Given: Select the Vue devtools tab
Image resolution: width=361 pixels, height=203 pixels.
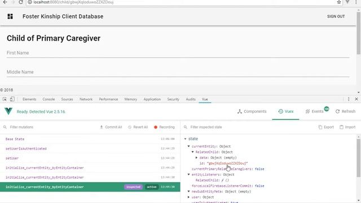Looking at the screenshot, I should tap(205, 99).
